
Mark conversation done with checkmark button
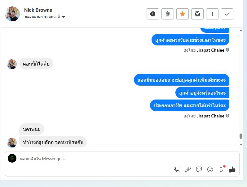click(227, 14)
